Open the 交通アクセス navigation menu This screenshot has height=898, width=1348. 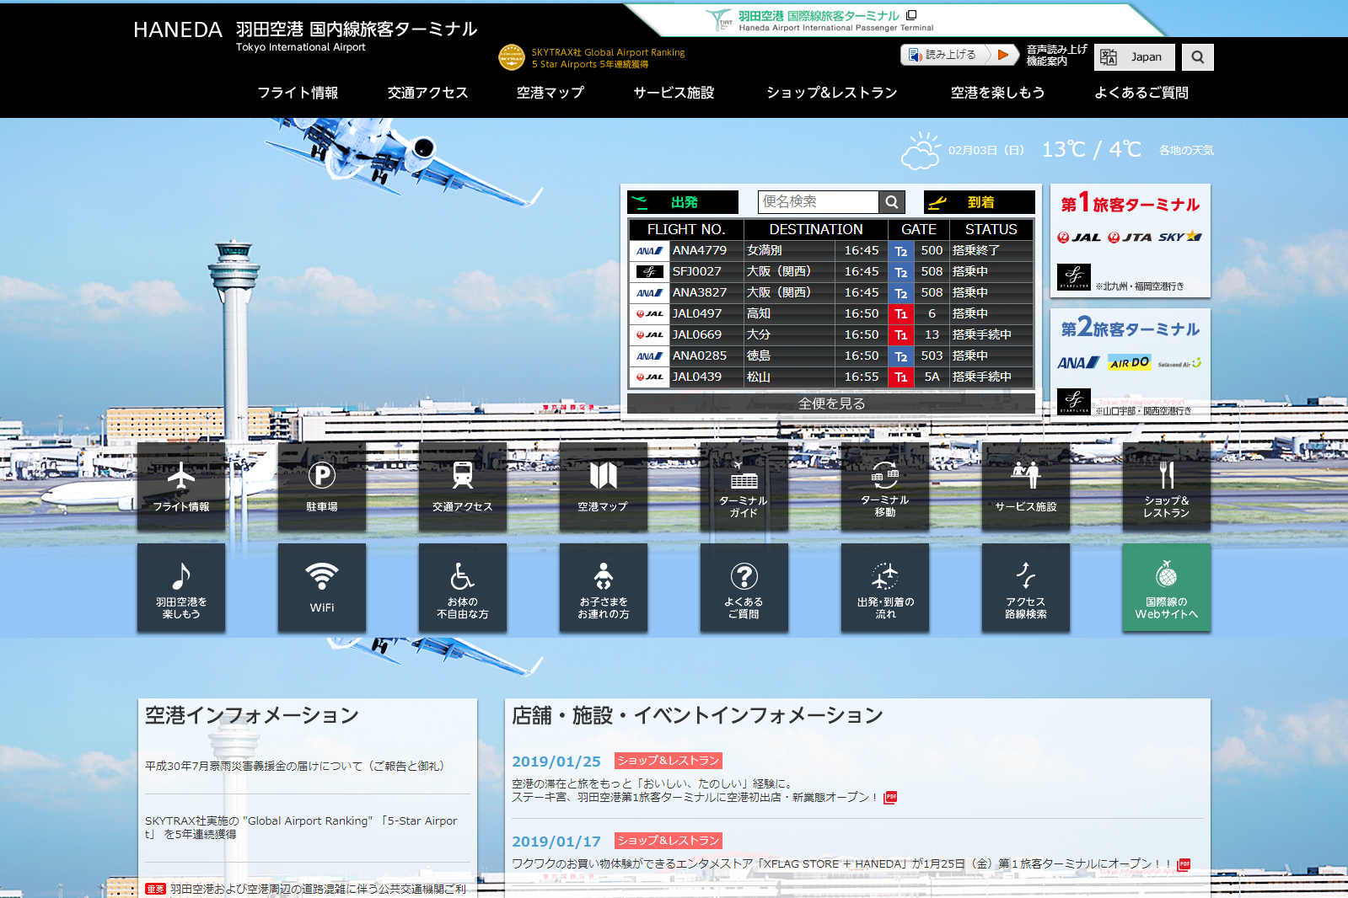427,93
